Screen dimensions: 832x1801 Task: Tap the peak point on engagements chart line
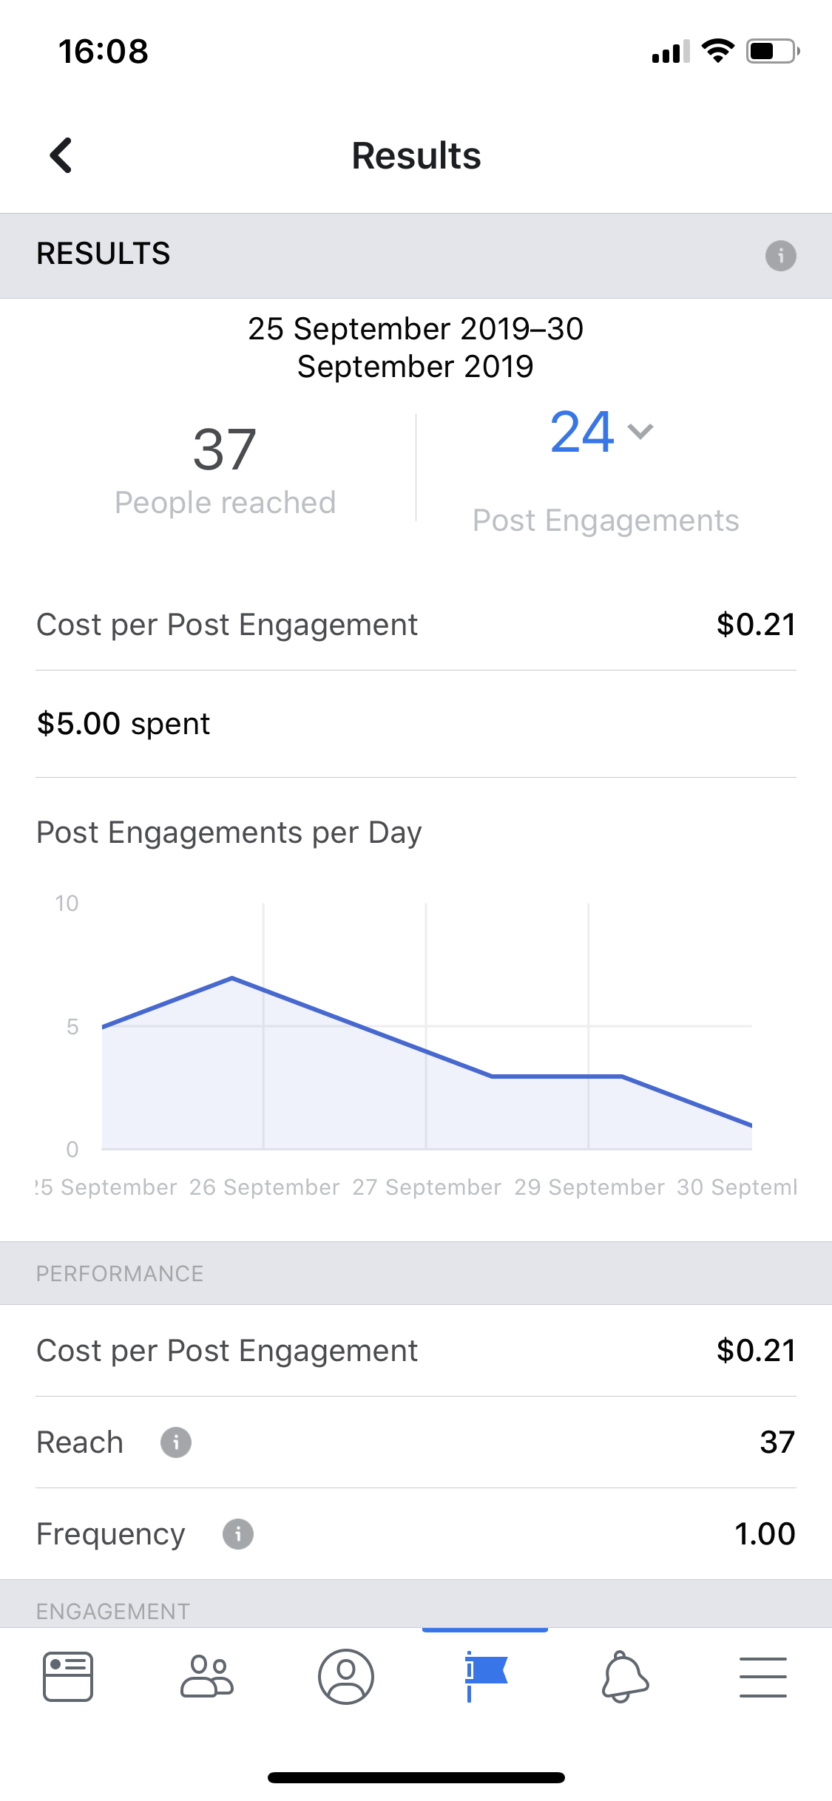(232, 978)
